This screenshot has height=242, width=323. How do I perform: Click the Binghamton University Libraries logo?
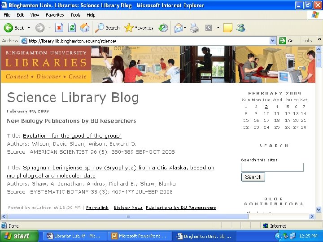coord(46,64)
